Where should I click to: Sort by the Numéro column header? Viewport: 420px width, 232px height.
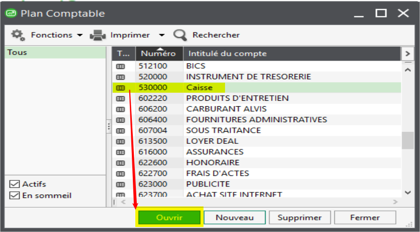158,54
